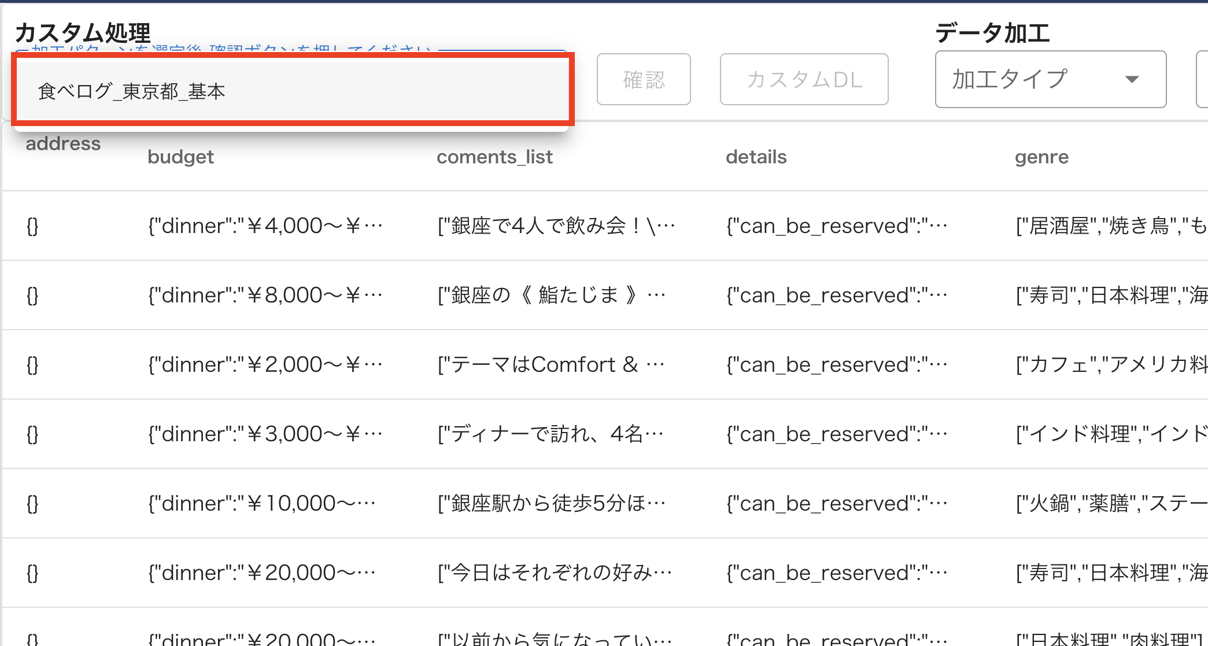Click the カスタムDL button
Viewport: 1208px width, 646px height.
click(x=804, y=79)
